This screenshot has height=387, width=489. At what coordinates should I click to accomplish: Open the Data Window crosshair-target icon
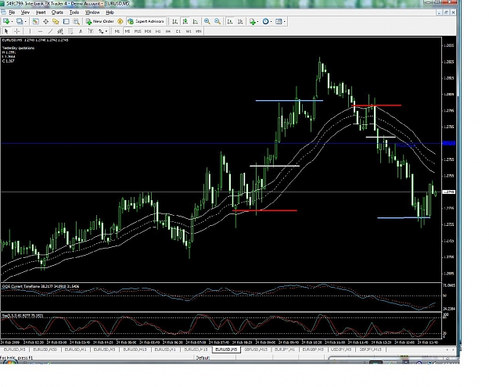(x=45, y=22)
